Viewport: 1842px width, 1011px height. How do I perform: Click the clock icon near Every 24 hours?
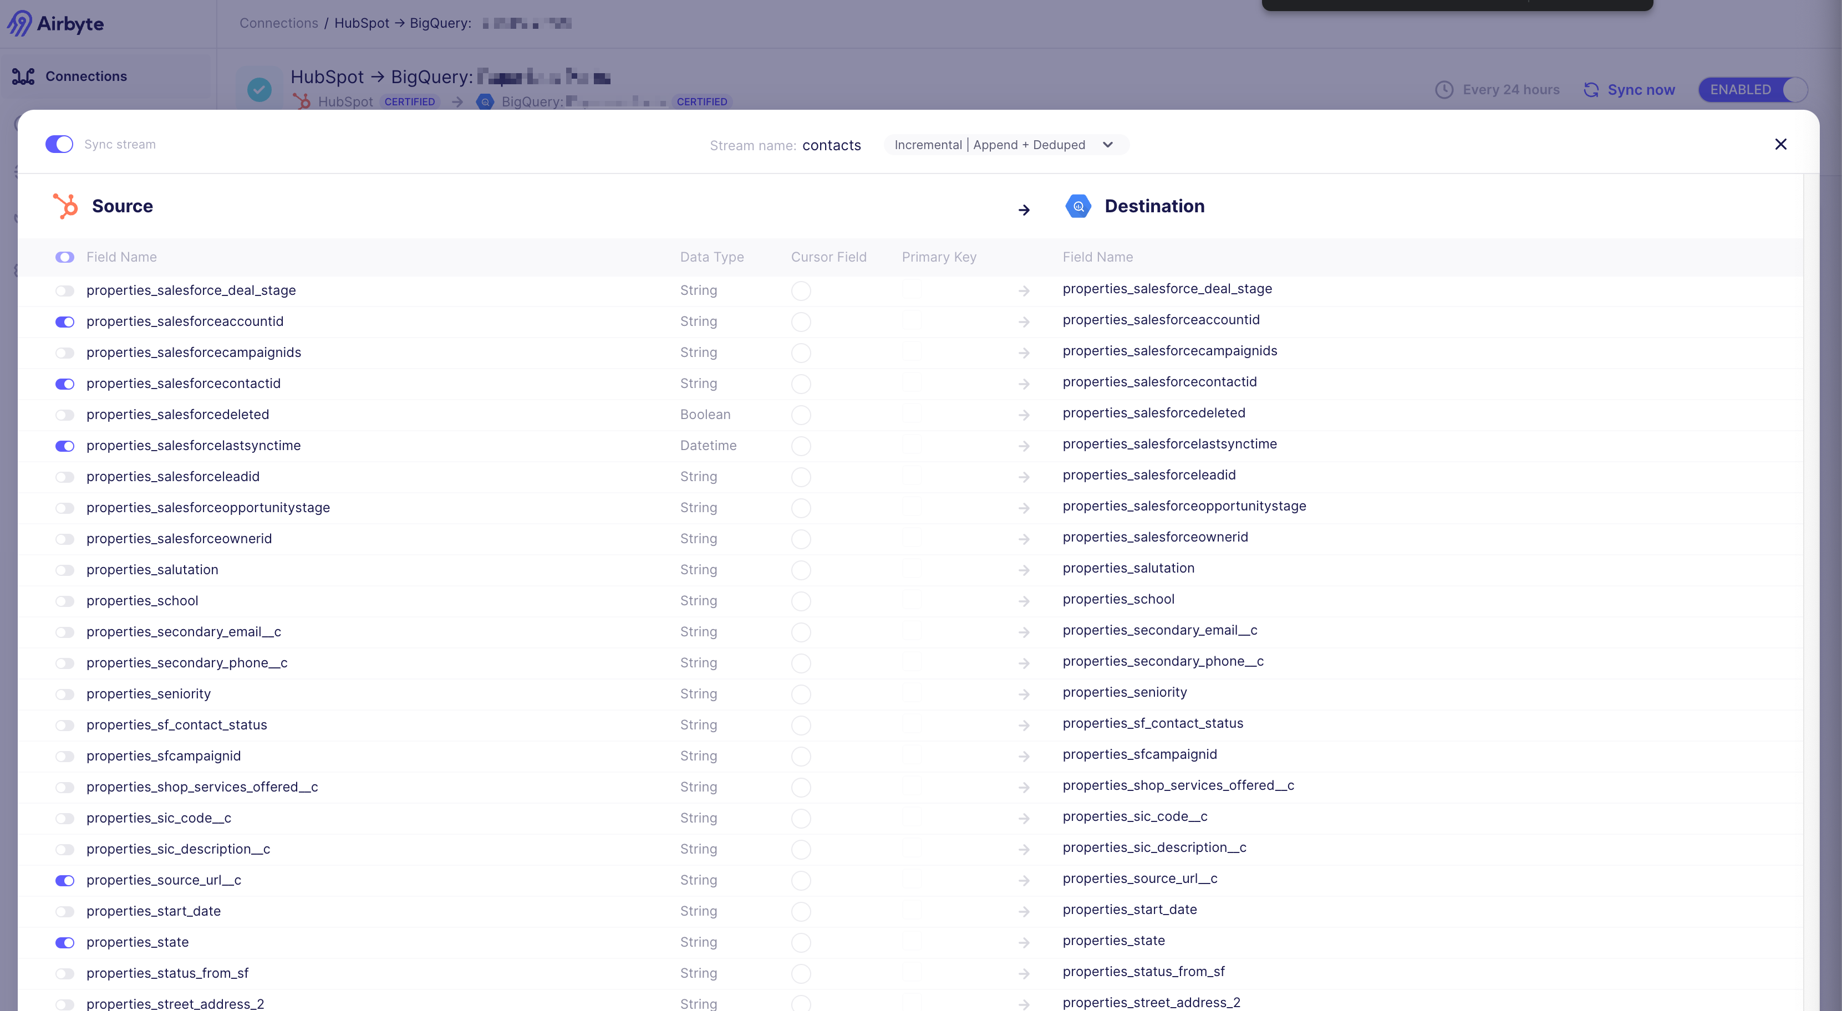tap(1444, 89)
